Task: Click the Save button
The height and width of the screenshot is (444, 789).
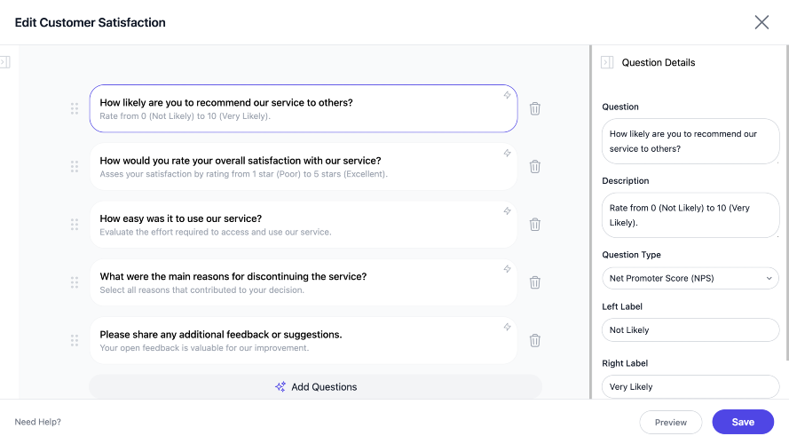Action: 743,422
